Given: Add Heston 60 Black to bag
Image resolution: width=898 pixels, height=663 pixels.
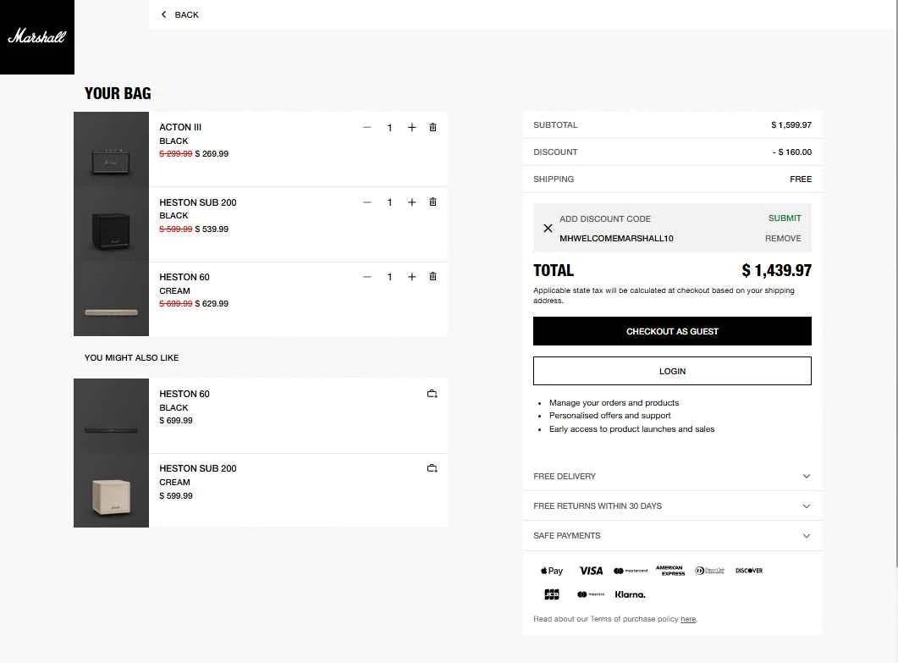Looking at the screenshot, I should click(432, 394).
